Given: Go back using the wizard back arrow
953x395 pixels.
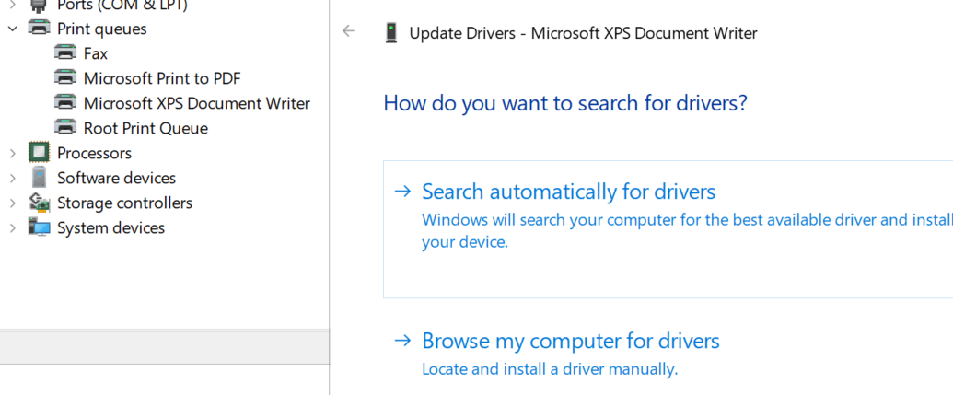Looking at the screenshot, I should [348, 31].
